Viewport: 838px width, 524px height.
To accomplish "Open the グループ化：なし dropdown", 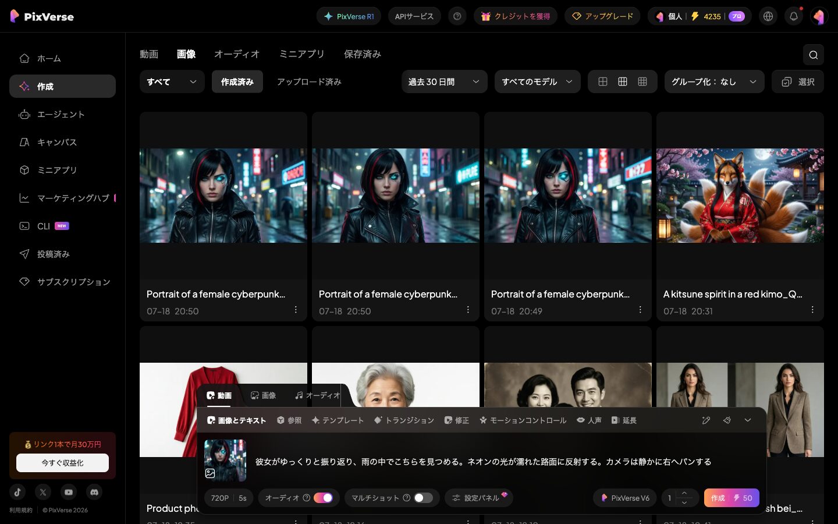I will [715, 82].
